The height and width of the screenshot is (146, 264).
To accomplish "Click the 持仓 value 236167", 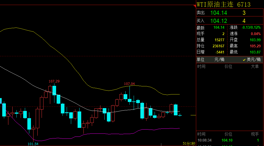I will tap(219, 46).
